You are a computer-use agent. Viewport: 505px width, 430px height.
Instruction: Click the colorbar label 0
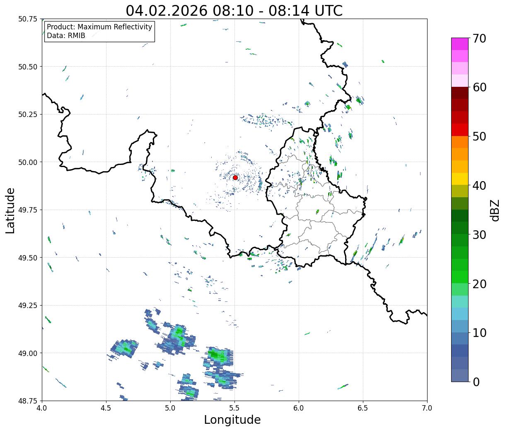tap(476, 382)
